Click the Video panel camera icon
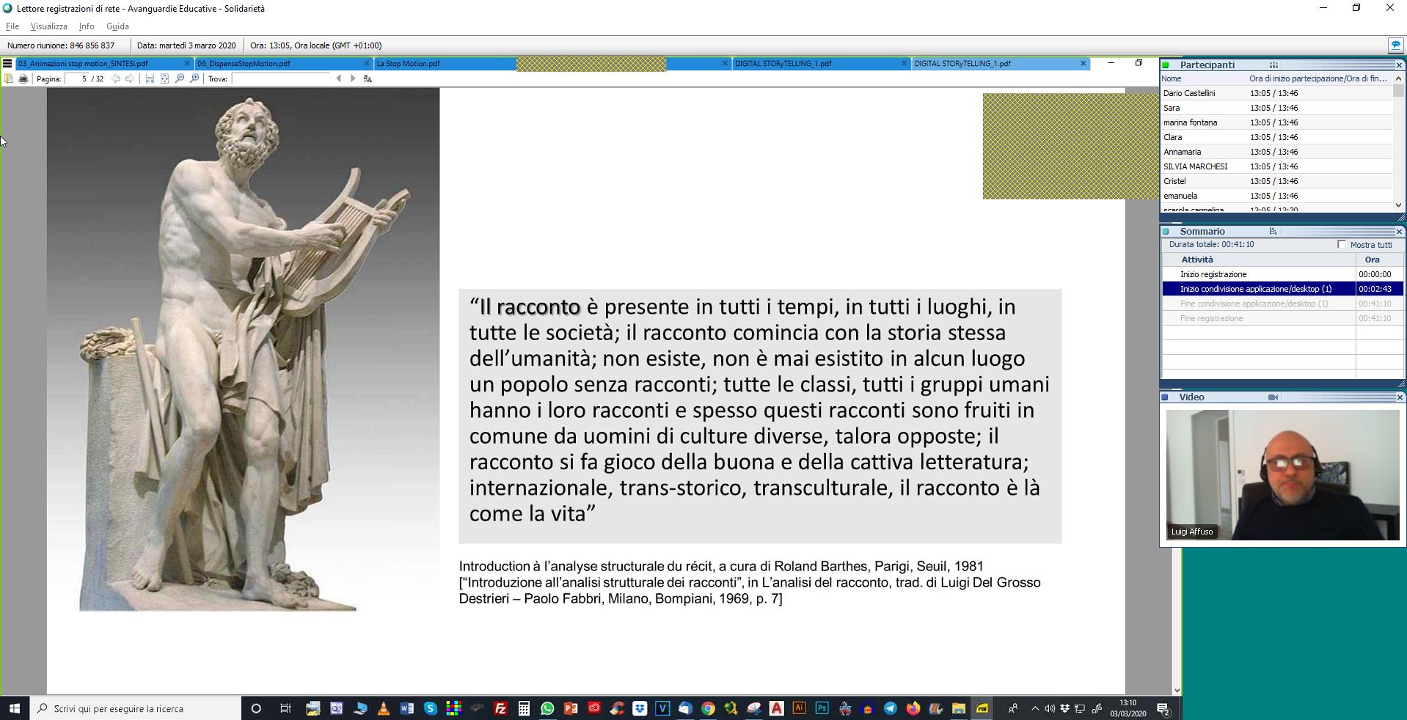This screenshot has width=1407, height=720. pyautogui.click(x=1273, y=397)
